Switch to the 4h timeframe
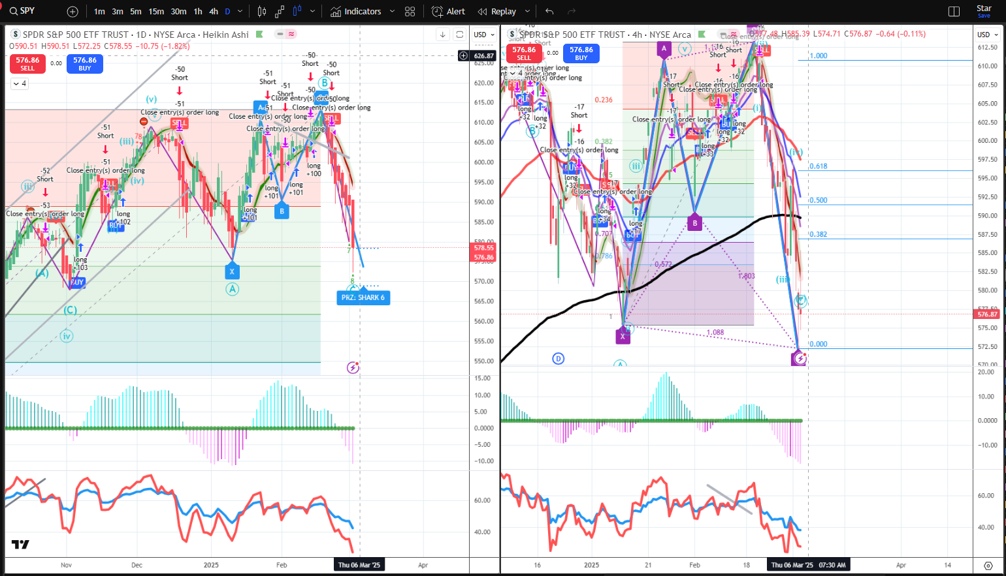1006x576 pixels. 214,12
